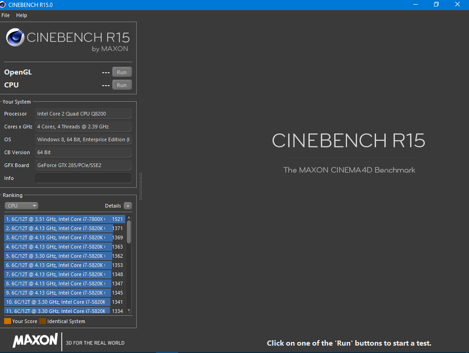Select ranking entry 5 with score 1362

(x=64, y=256)
